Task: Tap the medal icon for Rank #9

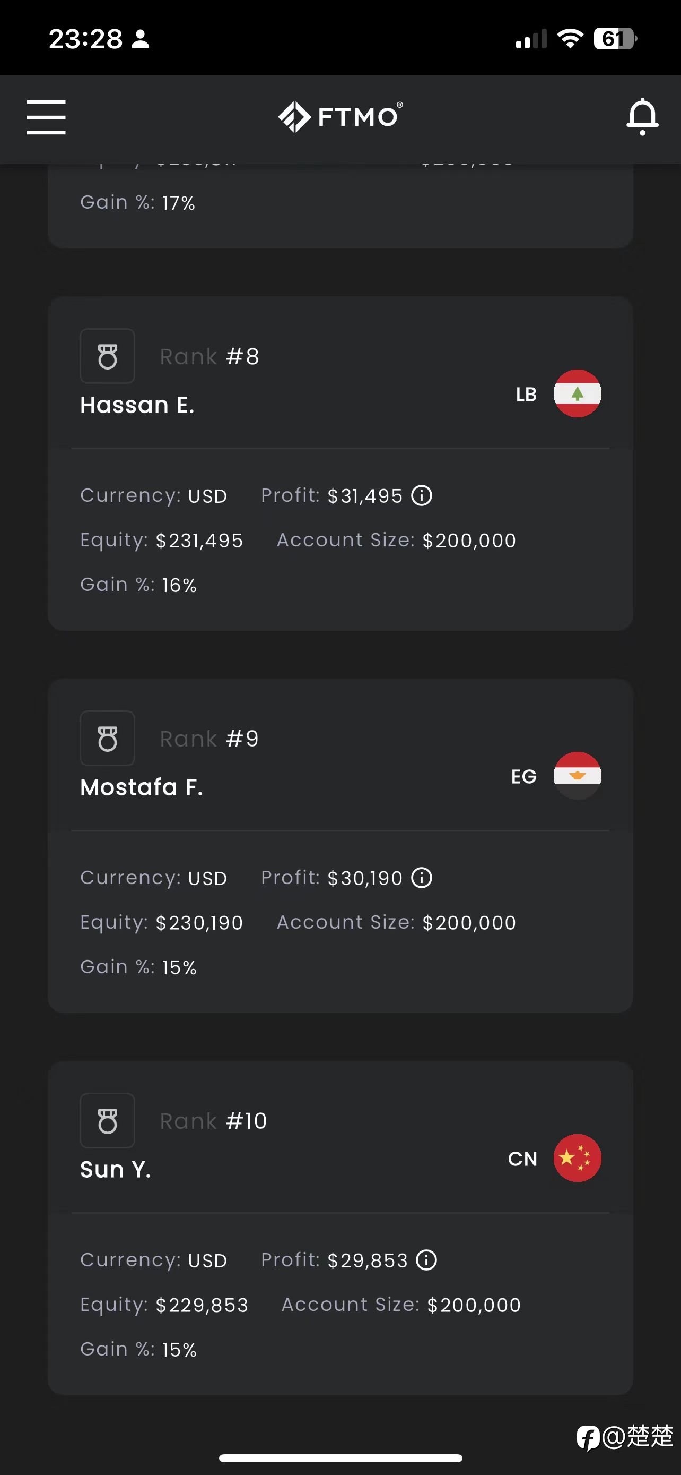Action: tap(108, 738)
